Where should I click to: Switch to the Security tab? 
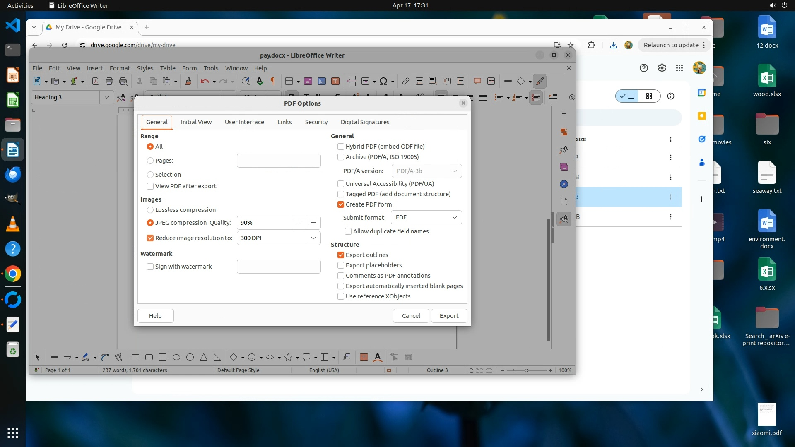point(316,122)
